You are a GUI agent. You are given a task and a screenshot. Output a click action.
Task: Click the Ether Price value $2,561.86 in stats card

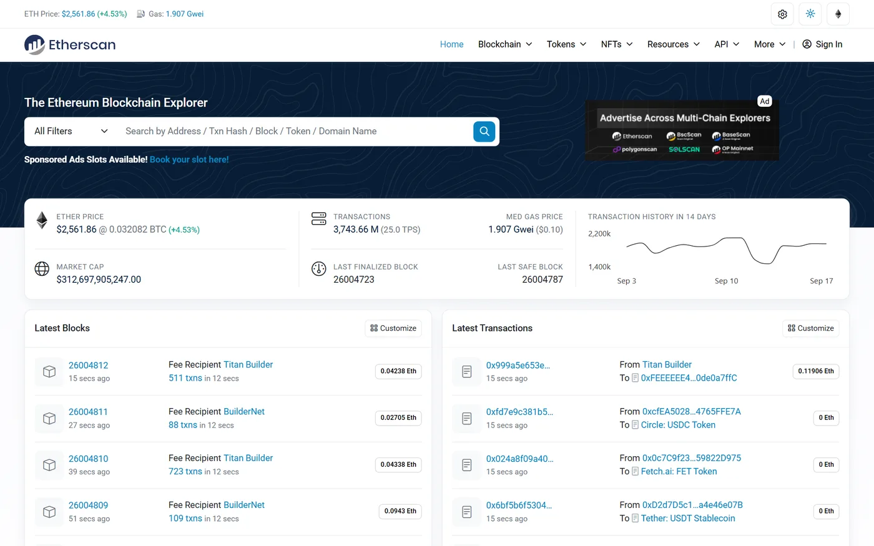pyautogui.click(x=76, y=230)
